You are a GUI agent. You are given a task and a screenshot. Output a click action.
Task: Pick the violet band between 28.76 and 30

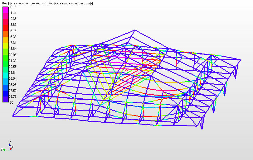5,99
